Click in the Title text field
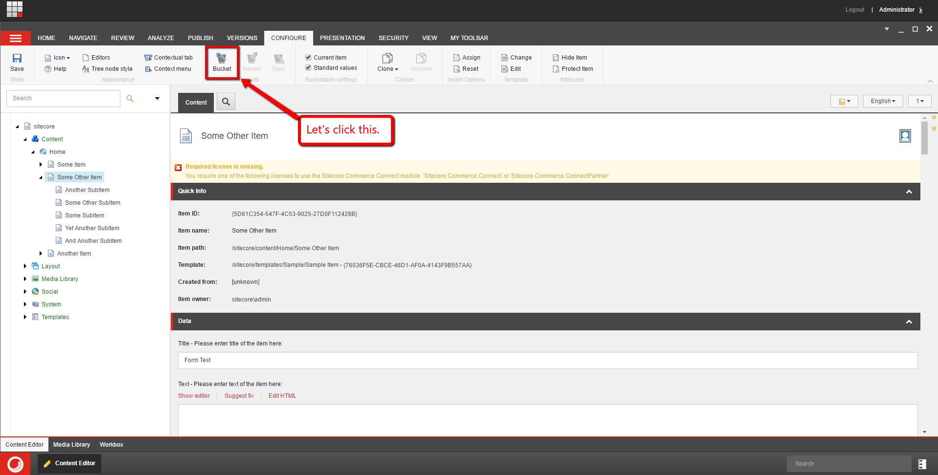938x475 pixels. [547, 360]
